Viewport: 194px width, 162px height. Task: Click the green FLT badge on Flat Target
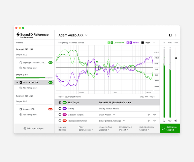pos(65,103)
